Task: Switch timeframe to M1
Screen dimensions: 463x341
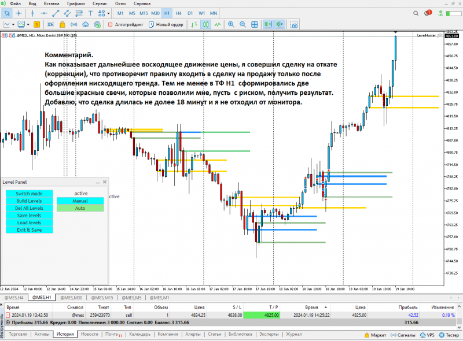Action: [120, 13]
